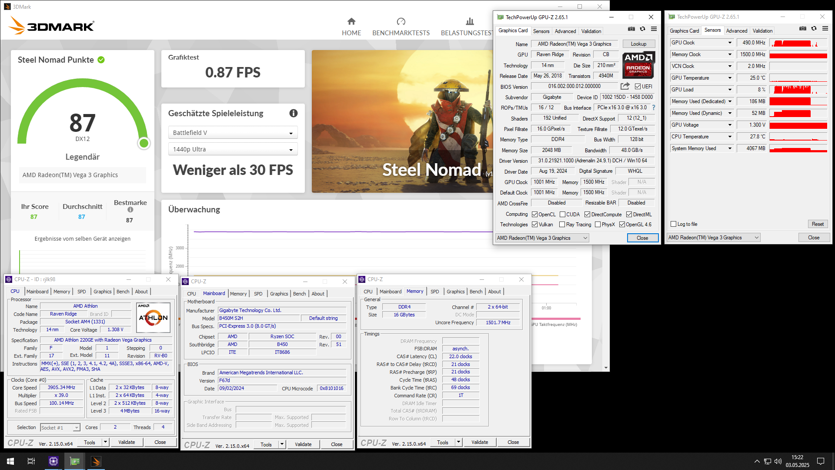Open the notification center icon
Screen dimensions: 835x470
point(821,461)
